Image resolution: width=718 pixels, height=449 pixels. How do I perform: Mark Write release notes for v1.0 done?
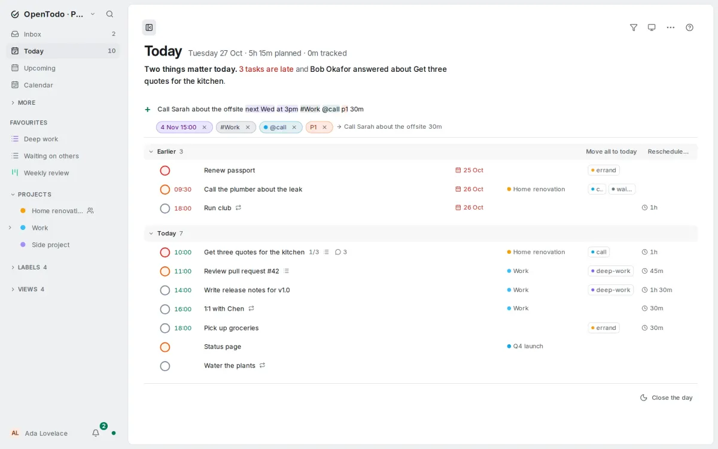[165, 290]
